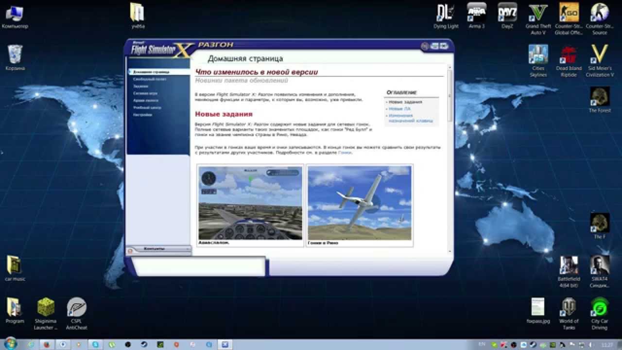
Task: Follow the Новые ЛА contents link
Action: click(x=399, y=109)
